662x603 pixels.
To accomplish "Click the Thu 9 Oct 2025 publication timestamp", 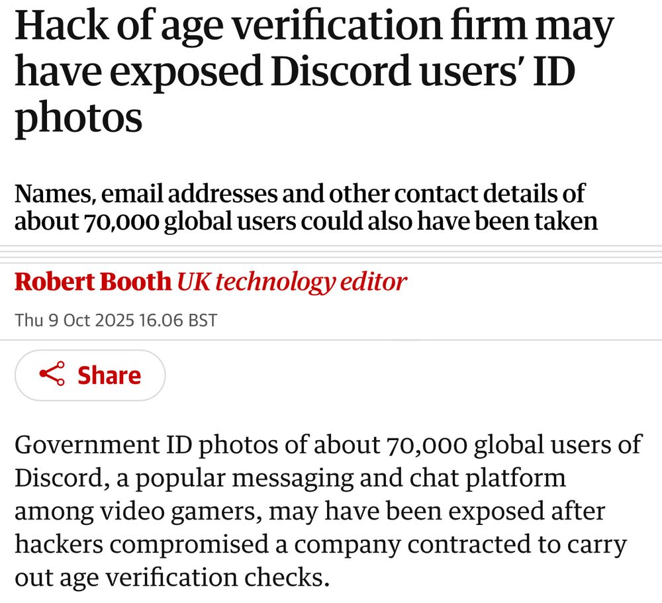I will (x=116, y=320).
